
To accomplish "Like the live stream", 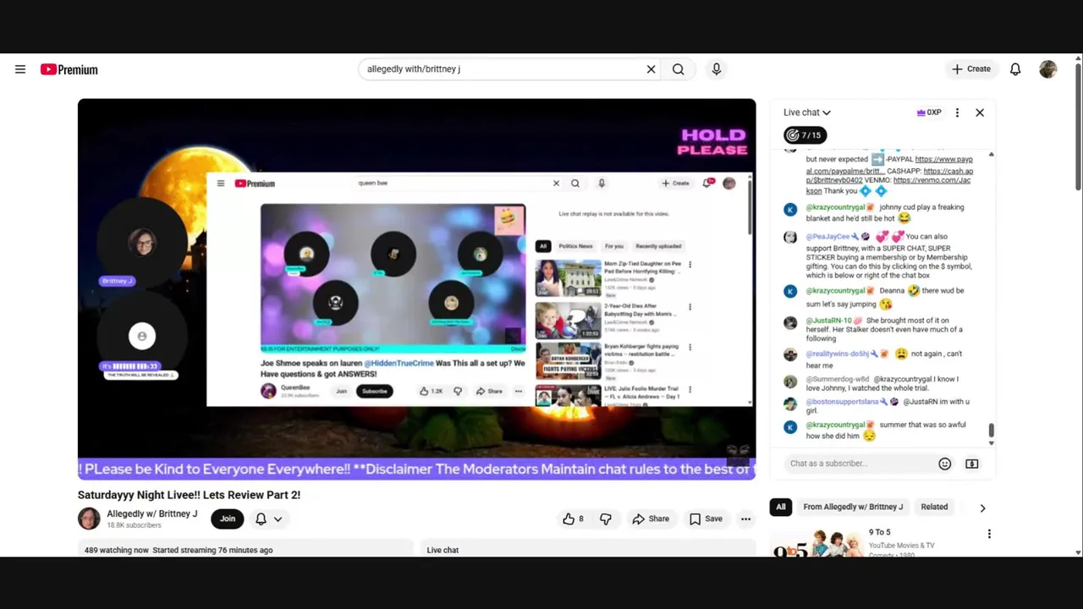I will click(573, 518).
